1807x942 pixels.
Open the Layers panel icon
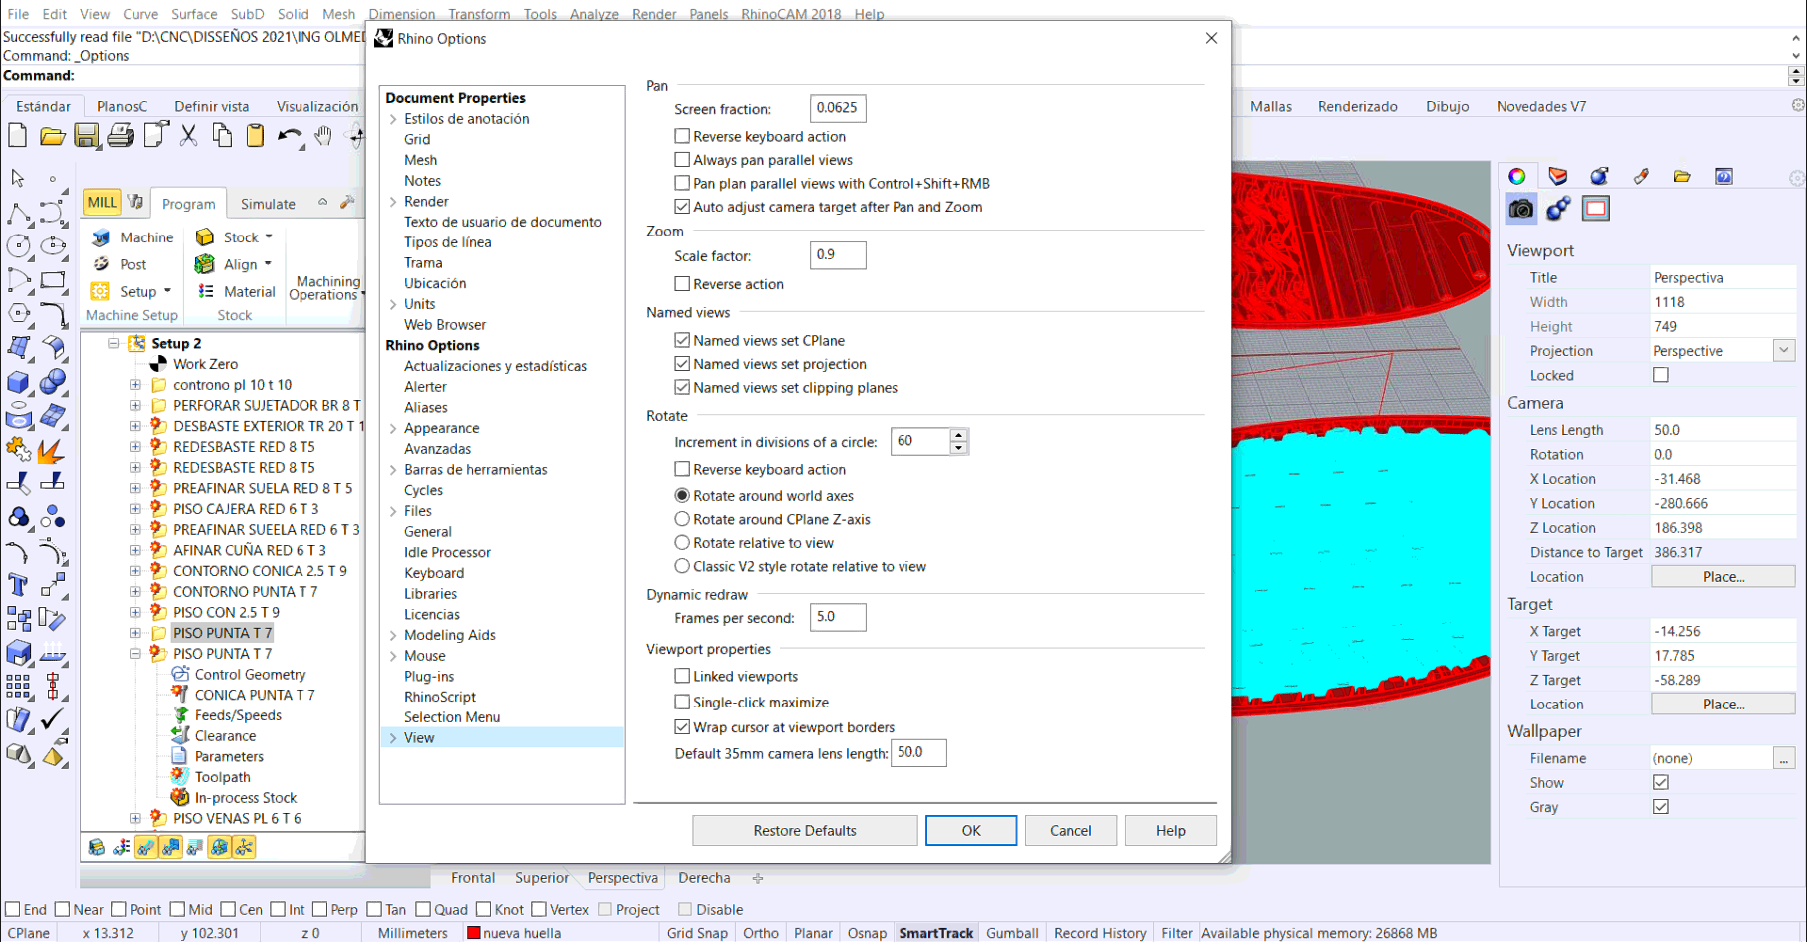tap(1558, 176)
